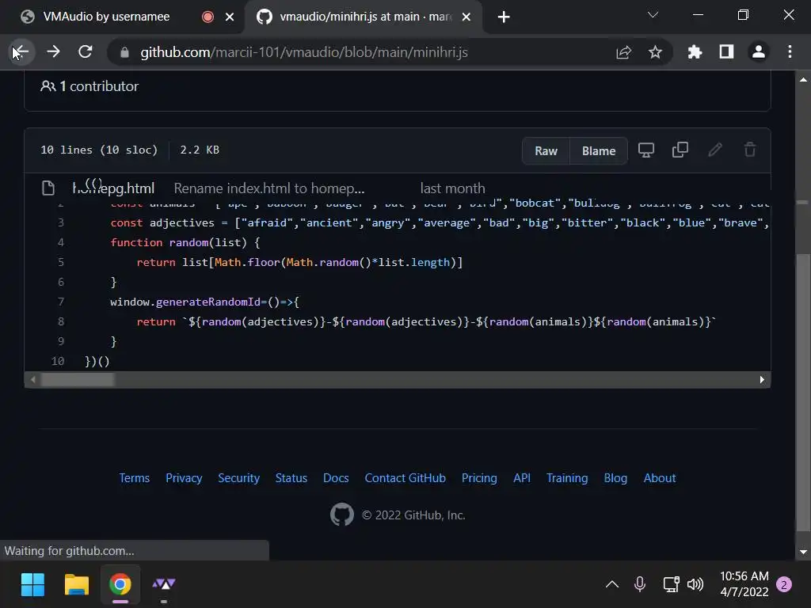811x608 pixels.
Task: Select the vmaudio/minihri.js GitHub tab
Action: pyautogui.click(x=365, y=17)
